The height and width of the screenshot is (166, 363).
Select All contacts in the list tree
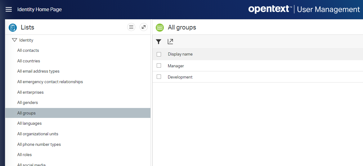click(28, 51)
